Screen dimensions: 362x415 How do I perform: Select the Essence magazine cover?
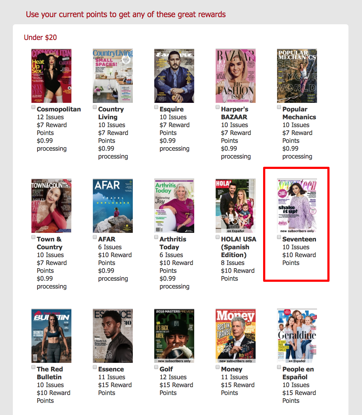tap(113, 336)
